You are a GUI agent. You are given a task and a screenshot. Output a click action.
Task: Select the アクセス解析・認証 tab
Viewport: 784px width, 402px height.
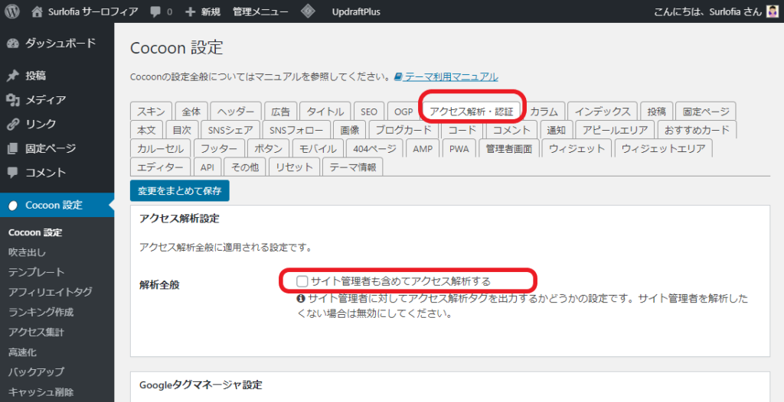pos(472,112)
